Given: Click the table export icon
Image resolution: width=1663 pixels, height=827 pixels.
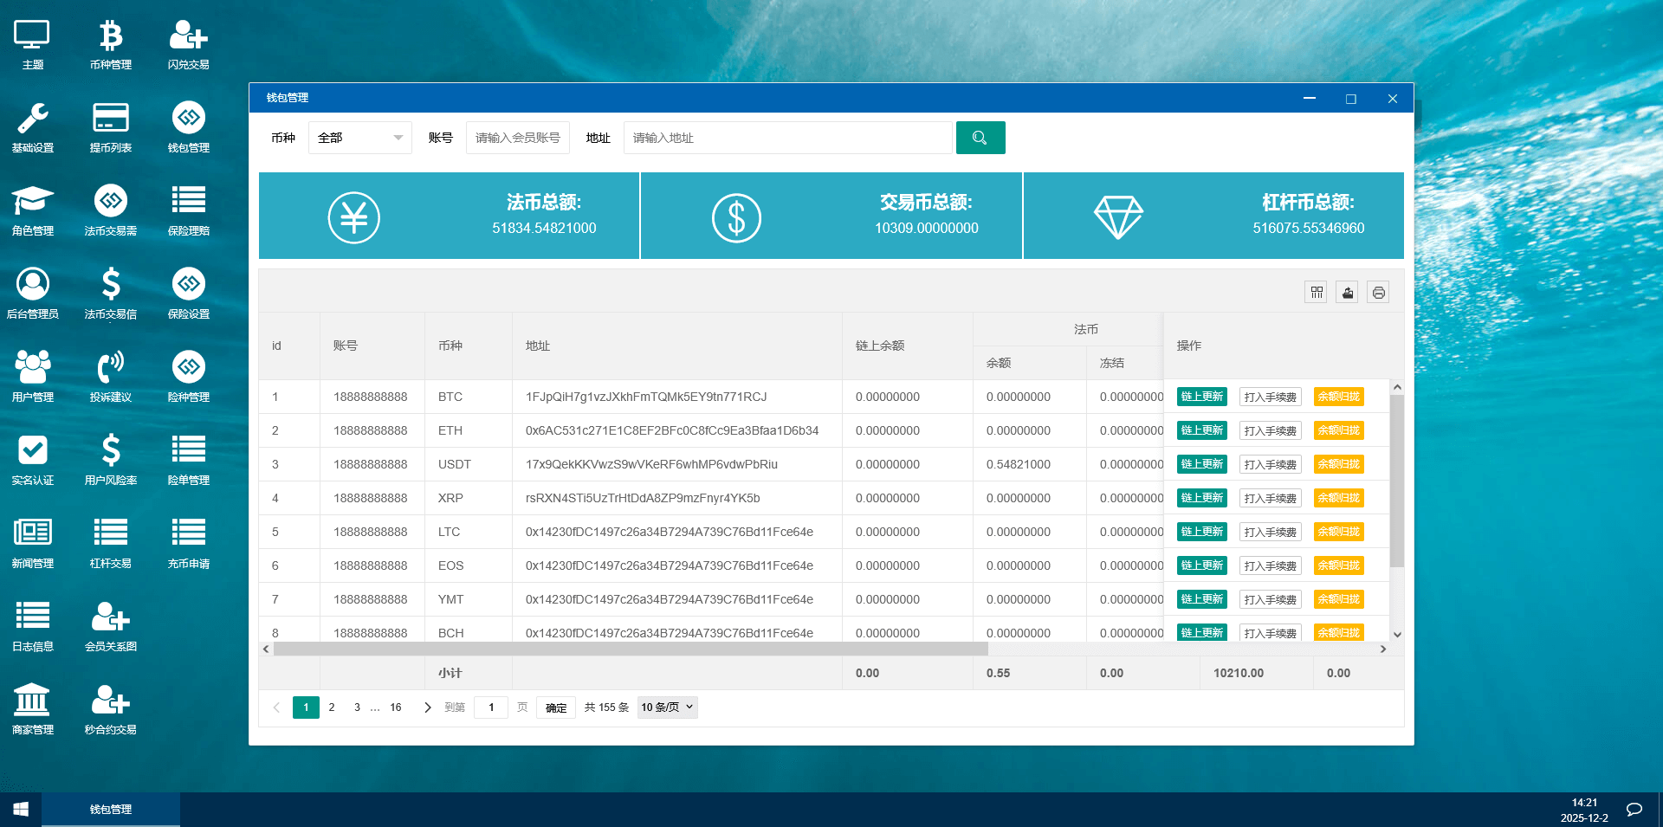Looking at the screenshot, I should 1347,292.
